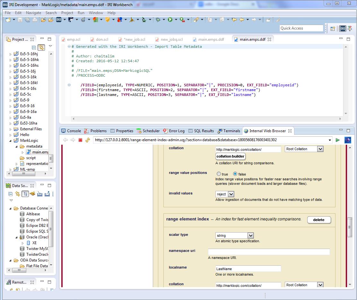
Task: Click the Refresh icon in the Internal Web Browser
Action: 88,140
